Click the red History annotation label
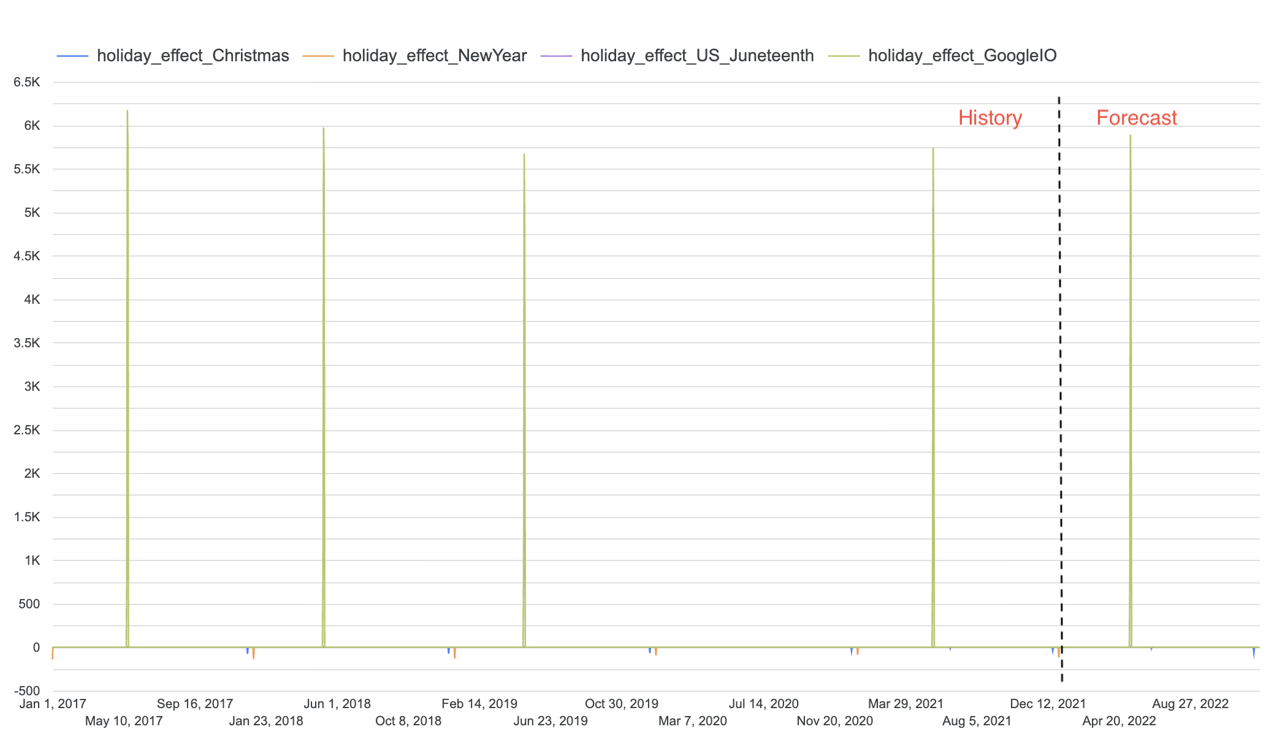Viewport: 1285px width, 751px height. click(x=989, y=118)
